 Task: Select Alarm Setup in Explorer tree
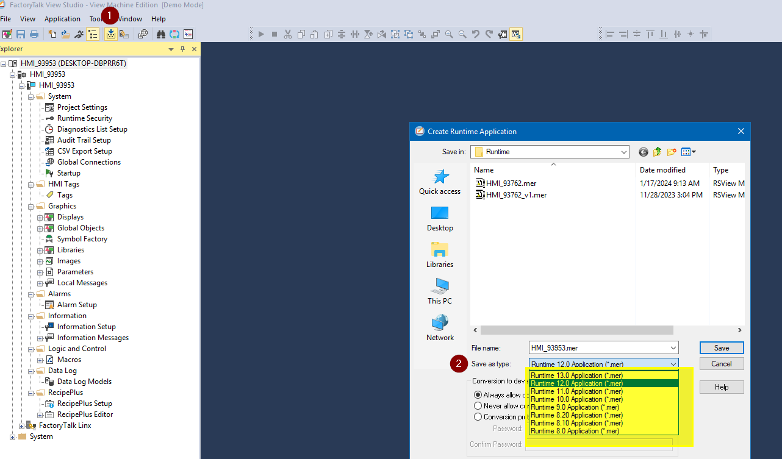pyautogui.click(x=77, y=305)
